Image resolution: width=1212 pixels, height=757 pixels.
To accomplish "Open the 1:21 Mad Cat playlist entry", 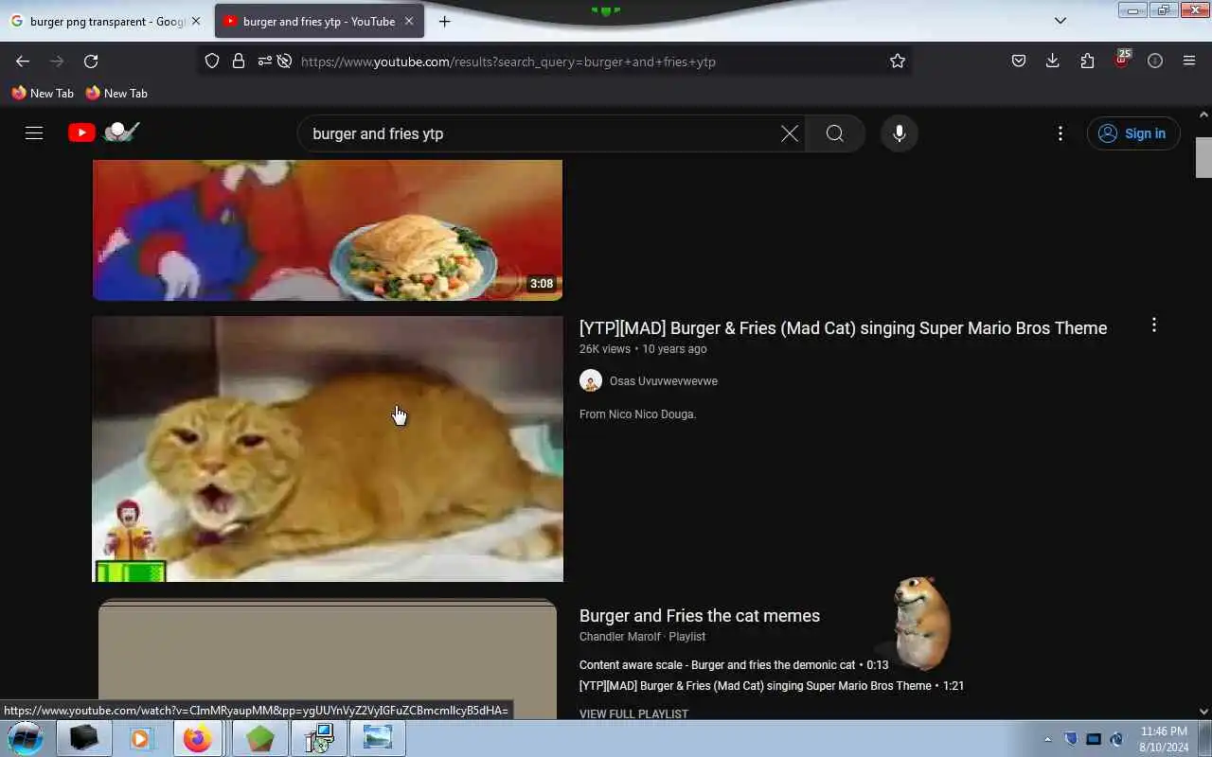I will 772,686.
